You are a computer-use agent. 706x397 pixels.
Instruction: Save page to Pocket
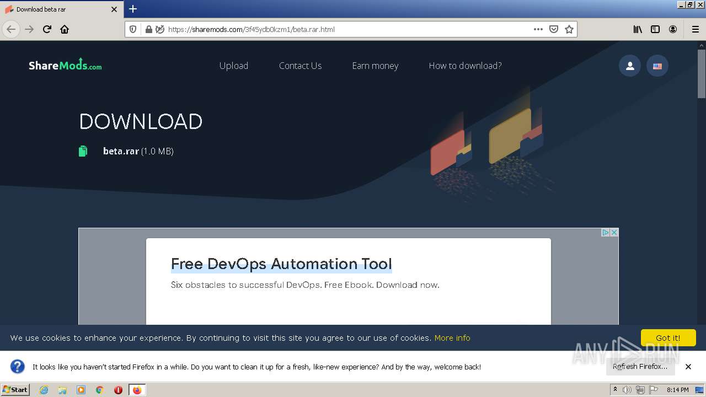coord(554,29)
